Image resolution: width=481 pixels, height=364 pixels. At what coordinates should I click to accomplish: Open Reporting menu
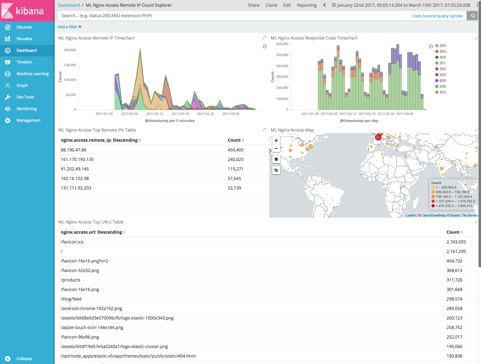point(307,5)
